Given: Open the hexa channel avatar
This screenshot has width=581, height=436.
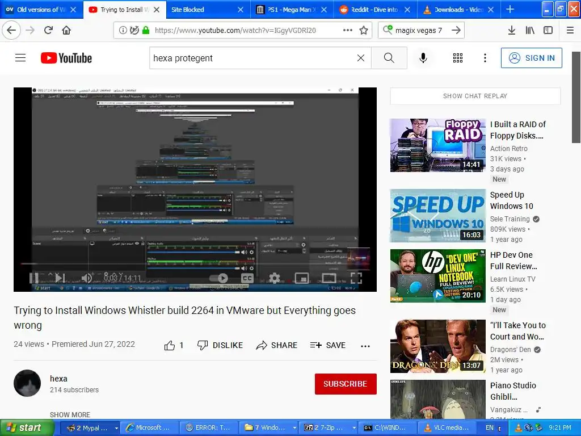Looking at the screenshot, I should point(27,383).
